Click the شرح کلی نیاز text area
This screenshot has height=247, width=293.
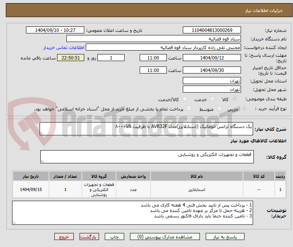pyautogui.click(x=146, y=129)
